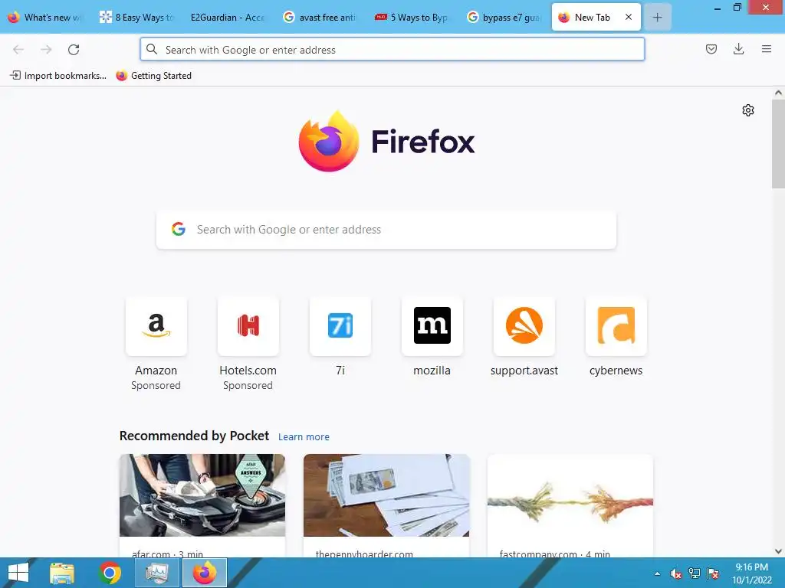Open fastcompany.com frayed rope article thumbnail
Viewport: 785px width, 588px height.
570,495
